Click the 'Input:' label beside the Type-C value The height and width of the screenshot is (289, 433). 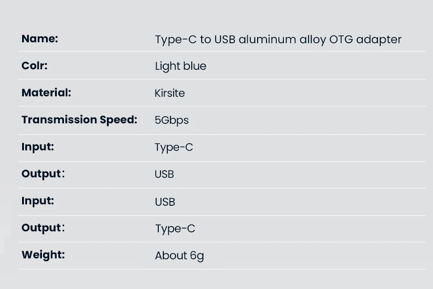click(37, 147)
